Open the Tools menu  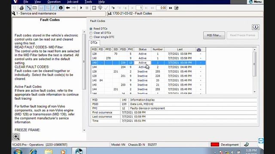click(x=88, y=2)
